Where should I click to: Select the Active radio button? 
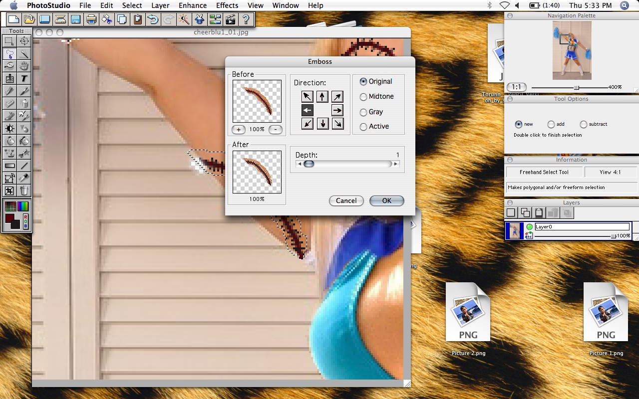tap(363, 127)
